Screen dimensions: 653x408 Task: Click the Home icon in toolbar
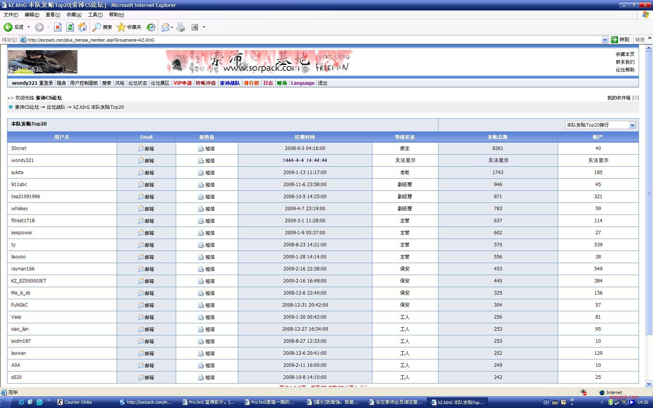tap(82, 27)
